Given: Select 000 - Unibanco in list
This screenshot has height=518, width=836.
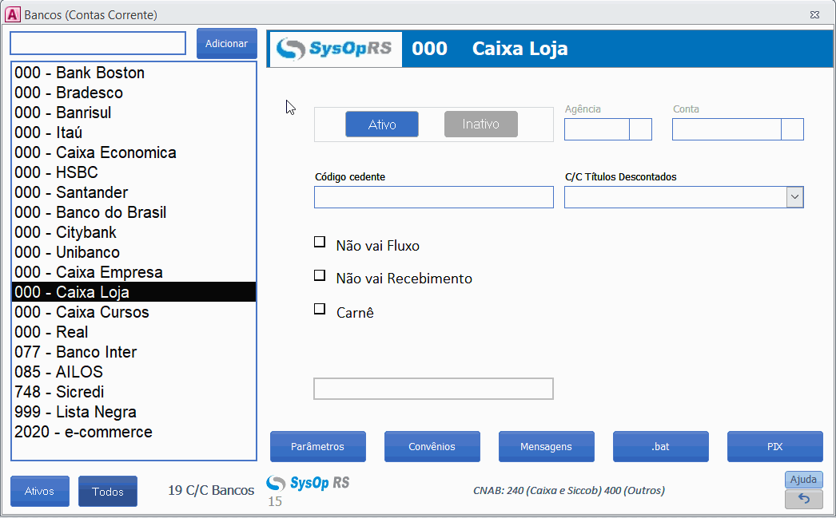Looking at the screenshot, I should pos(133,252).
